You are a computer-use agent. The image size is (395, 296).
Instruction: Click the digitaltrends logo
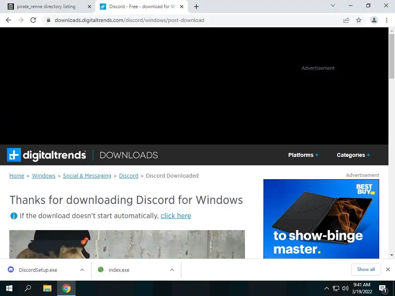[x=47, y=155]
